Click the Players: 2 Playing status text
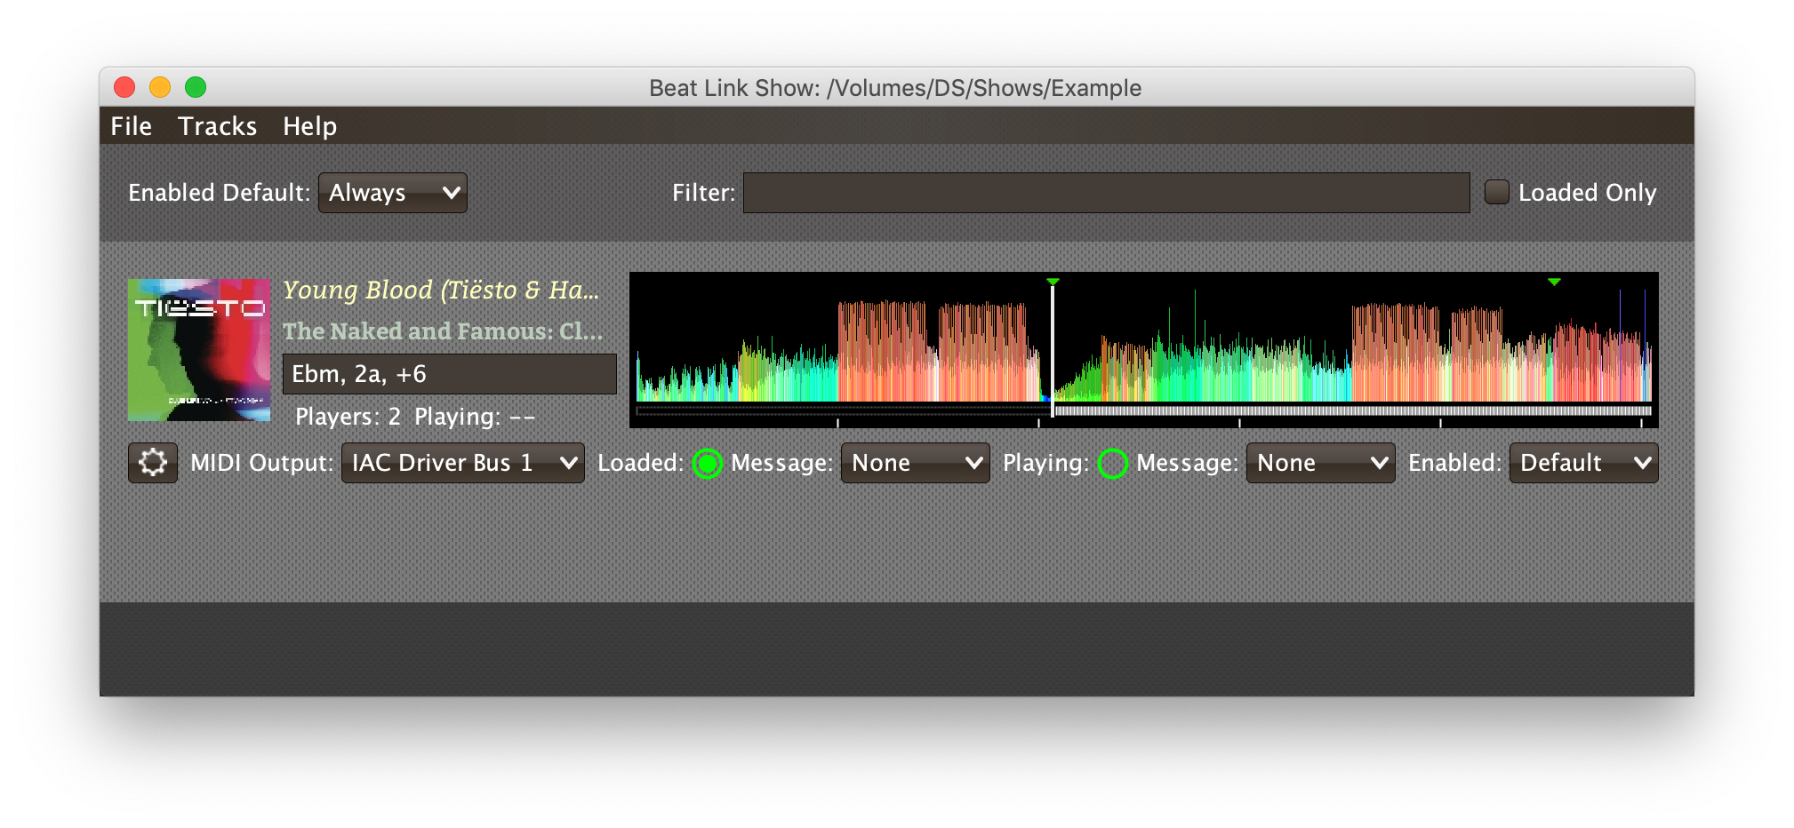The image size is (1794, 828). pyautogui.click(x=415, y=417)
